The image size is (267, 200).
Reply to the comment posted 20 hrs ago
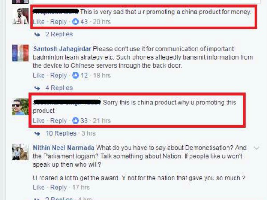pos(58,22)
